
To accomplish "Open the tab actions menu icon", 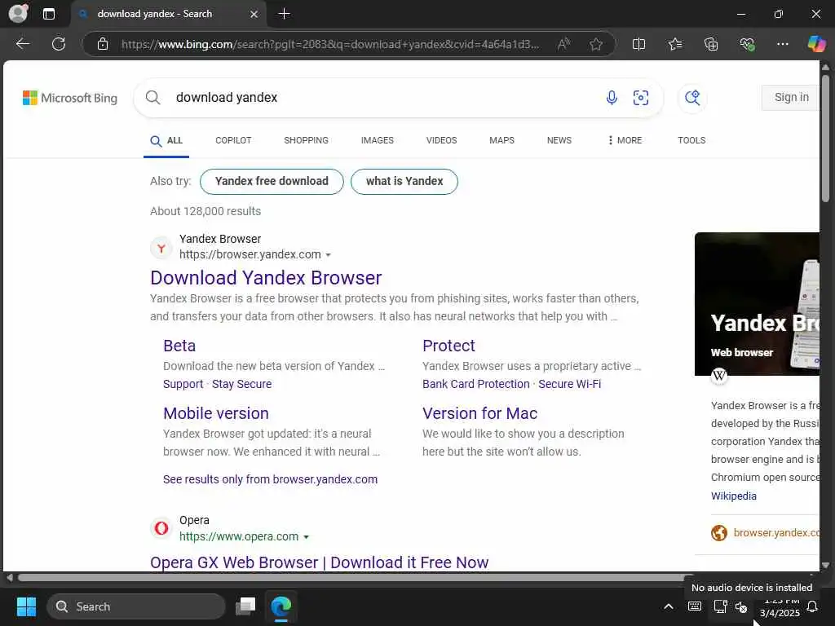I will click(48, 14).
